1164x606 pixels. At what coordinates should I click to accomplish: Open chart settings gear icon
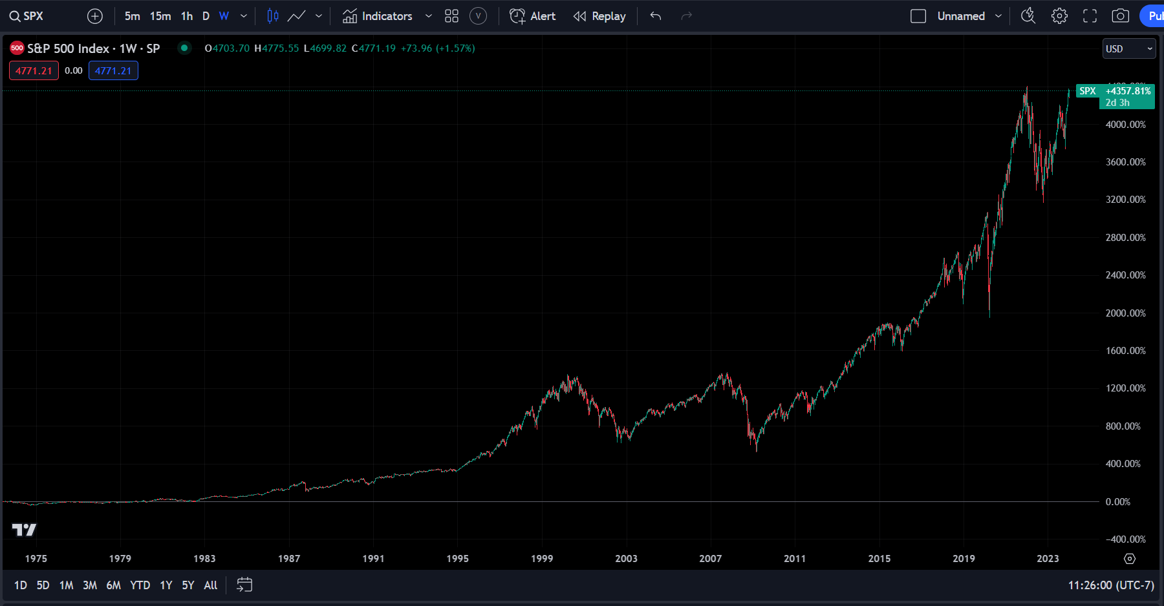pyautogui.click(x=1059, y=16)
